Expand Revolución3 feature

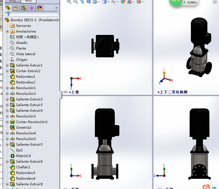point(7,116)
